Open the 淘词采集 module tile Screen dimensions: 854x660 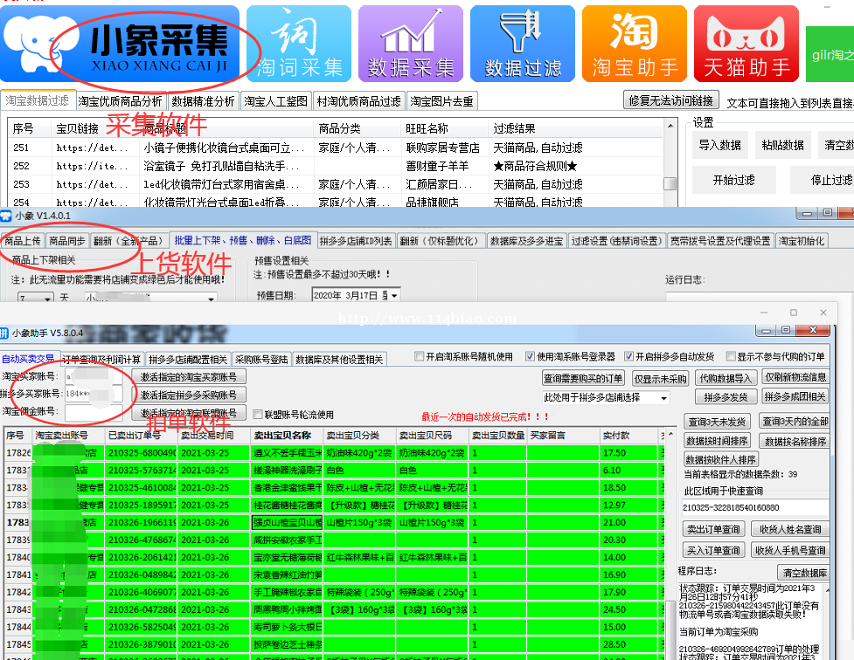point(299,44)
